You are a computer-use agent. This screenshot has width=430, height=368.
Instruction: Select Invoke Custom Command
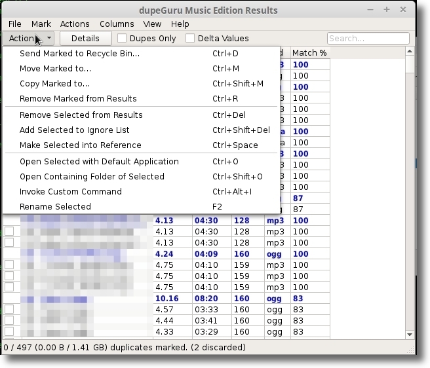[141, 192]
